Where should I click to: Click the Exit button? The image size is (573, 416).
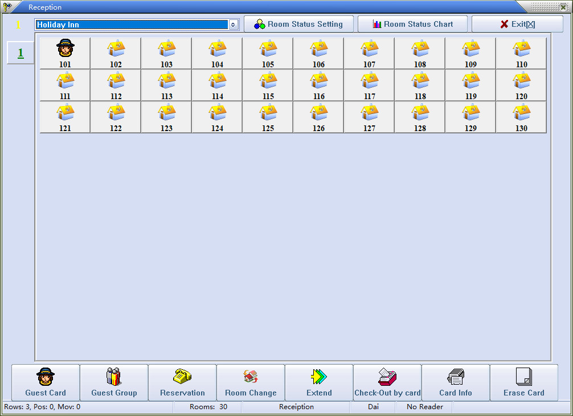(517, 25)
